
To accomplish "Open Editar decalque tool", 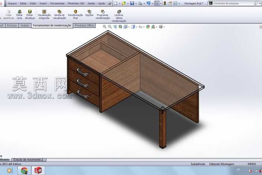I will pyautogui.click(x=30, y=15).
